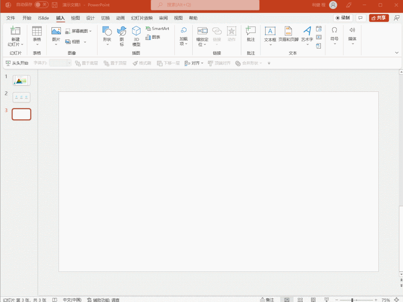Toggle 备注 (Notes) pane in status bar
This screenshot has height=302, width=403.
[x=267, y=299]
